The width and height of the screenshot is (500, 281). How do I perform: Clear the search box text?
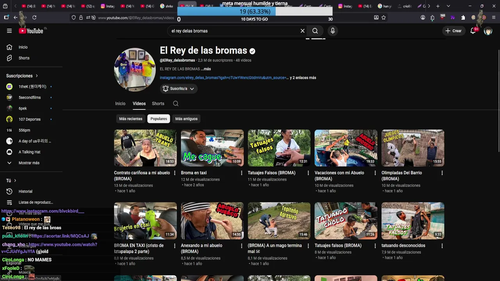(302, 31)
